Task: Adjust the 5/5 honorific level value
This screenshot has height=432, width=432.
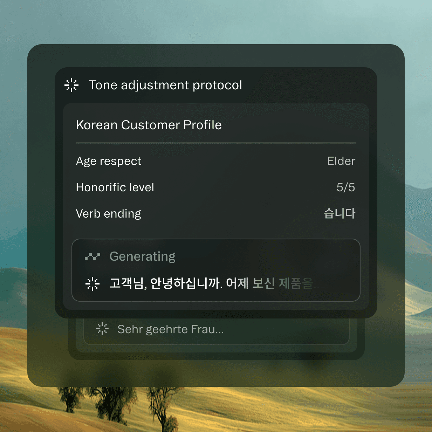Action: 346,187
